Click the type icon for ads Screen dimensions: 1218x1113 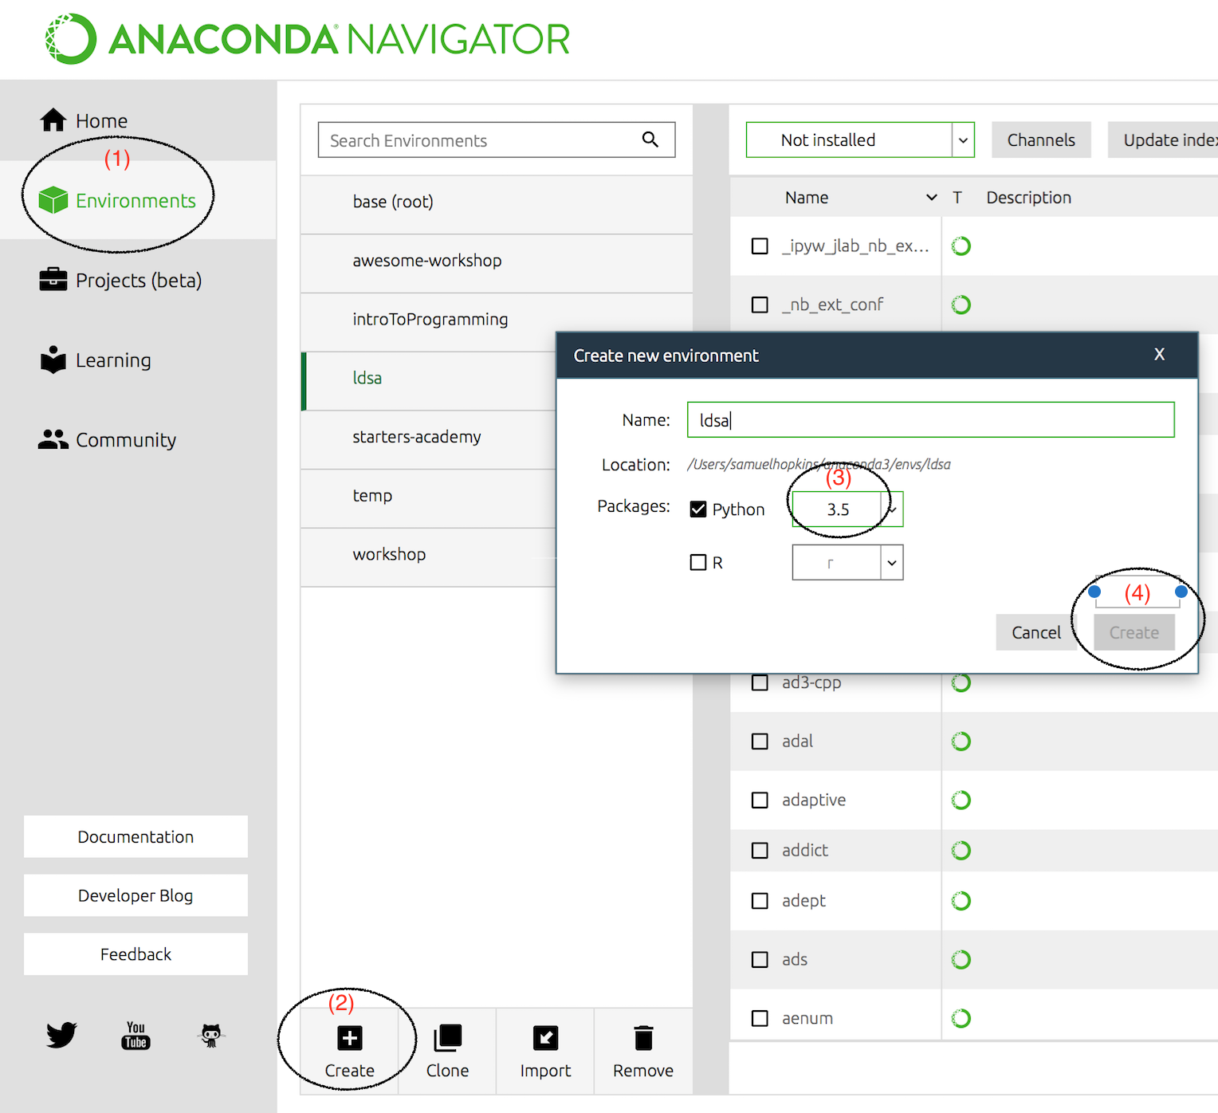pyautogui.click(x=961, y=960)
